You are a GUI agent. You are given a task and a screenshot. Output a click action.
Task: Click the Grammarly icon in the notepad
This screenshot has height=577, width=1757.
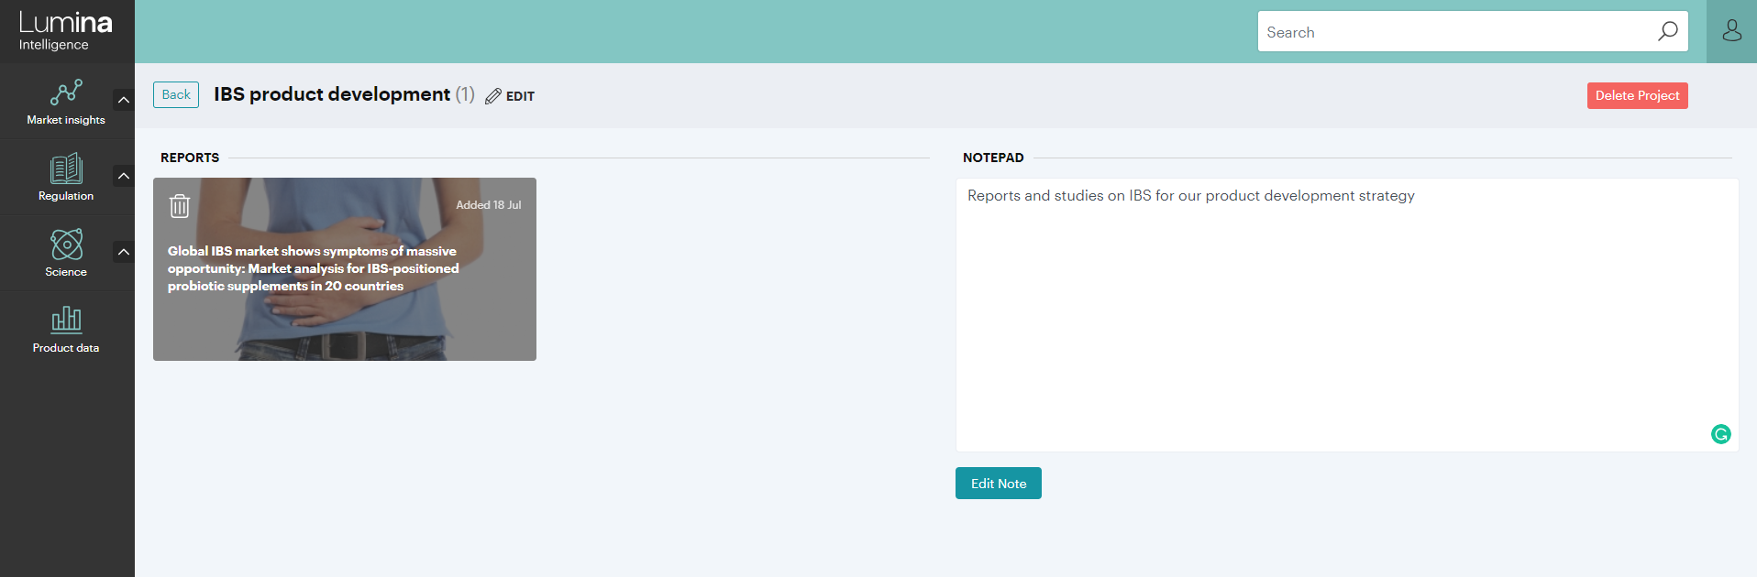click(1720, 434)
